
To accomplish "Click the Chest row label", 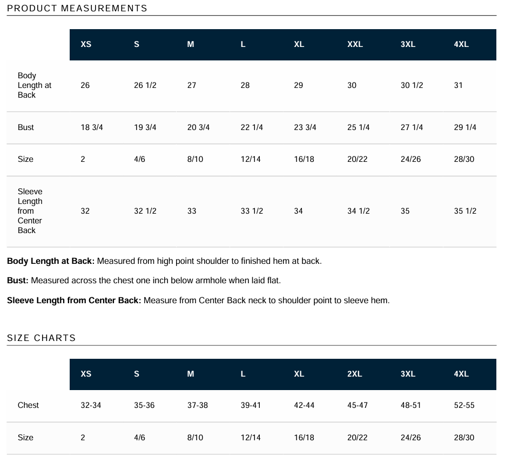I will (x=28, y=405).
